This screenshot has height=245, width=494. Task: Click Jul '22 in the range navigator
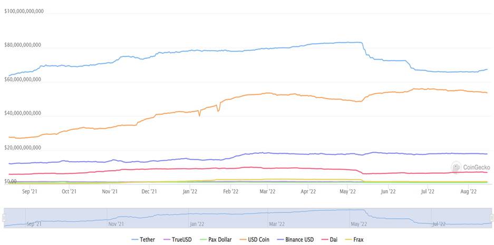(x=439, y=224)
